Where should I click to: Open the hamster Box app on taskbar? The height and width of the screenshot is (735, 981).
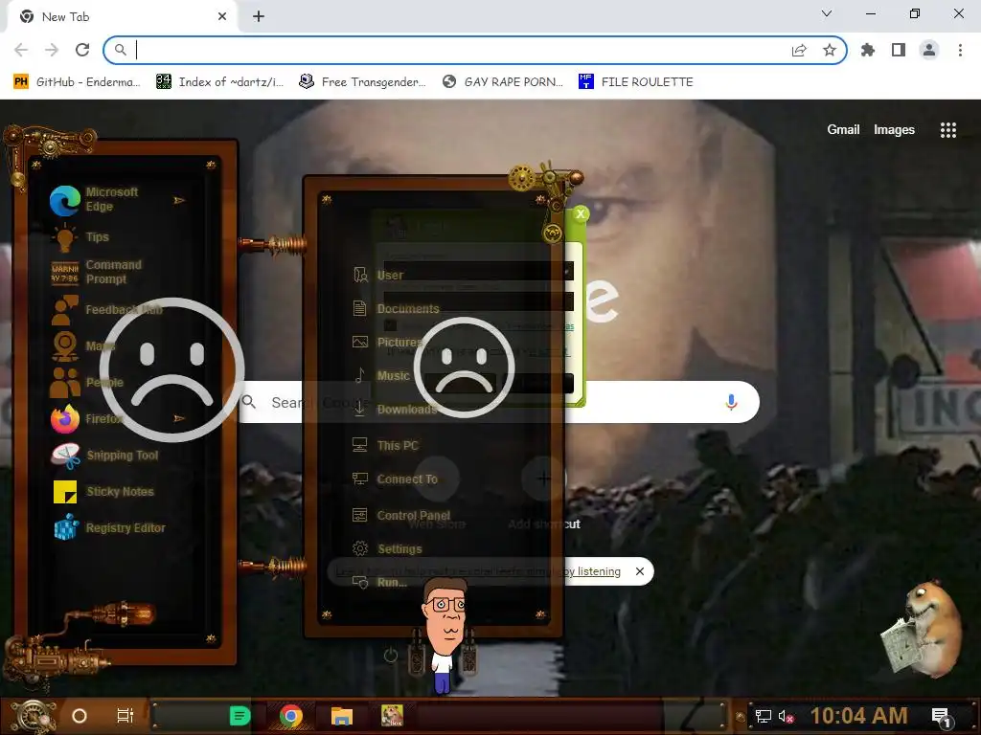pyautogui.click(x=392, y=716)
